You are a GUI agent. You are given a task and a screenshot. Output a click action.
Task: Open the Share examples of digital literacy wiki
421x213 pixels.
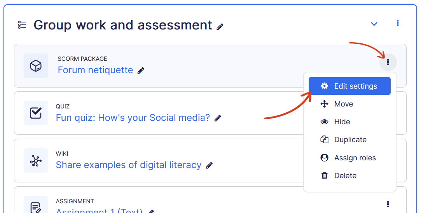(128, 165)
